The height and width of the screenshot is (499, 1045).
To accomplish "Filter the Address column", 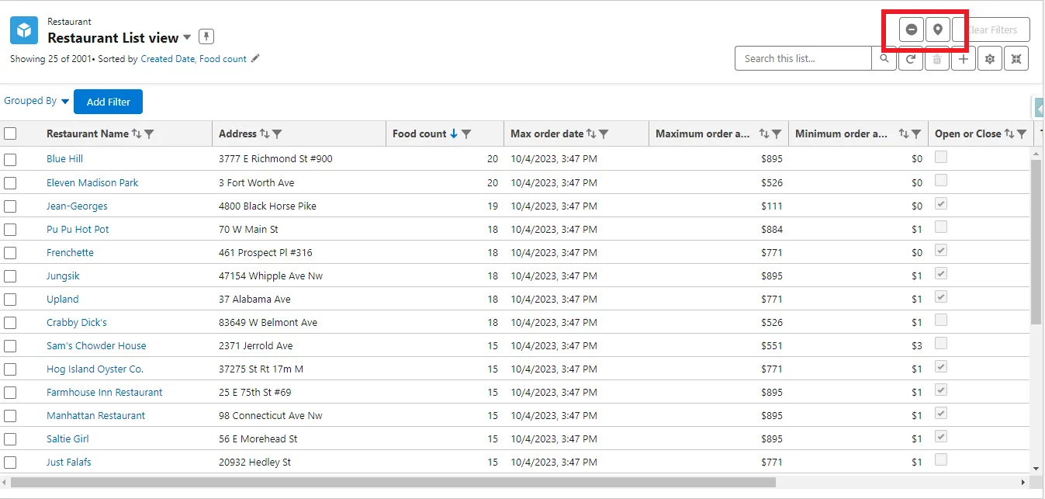I will (x=277, y=133).
